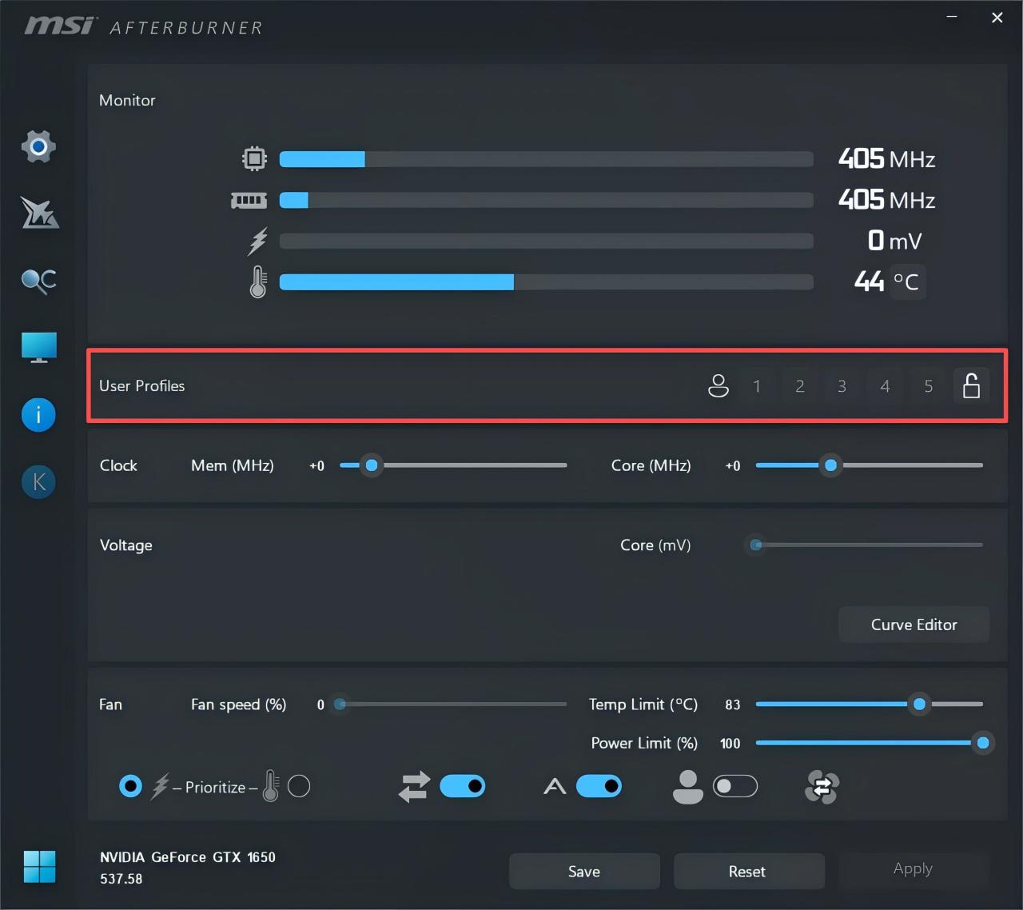The height and width of the screenshot is (910, 1023).
Task: Click the MSI Kombustor jet icon
Action: coord(39,213)
